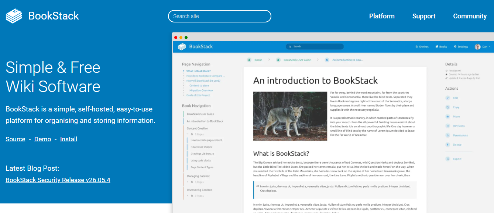Read the BookStack Security Release v26.05.4 post
Screen dimensions: 494x213
[58, 180]
